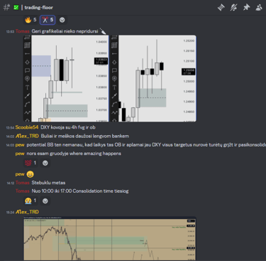
Task: Click 'Buliai ir meškos daužosi lengvom bankem' message
Action: coord(85,136)
